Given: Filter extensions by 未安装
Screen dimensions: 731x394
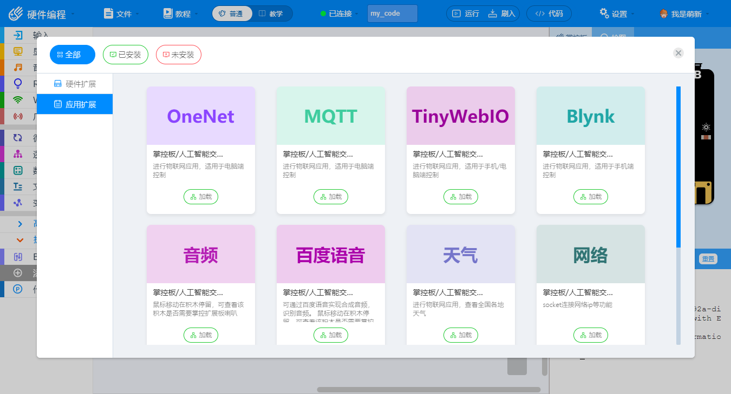Looking at the screenshot, I should pyautogui.click(x=179, y=55).
